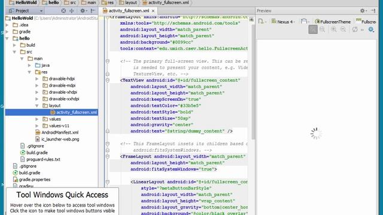383x215 pixels.
Task: Fold the LinearLayout element in editor gutter
Action: 108,182
